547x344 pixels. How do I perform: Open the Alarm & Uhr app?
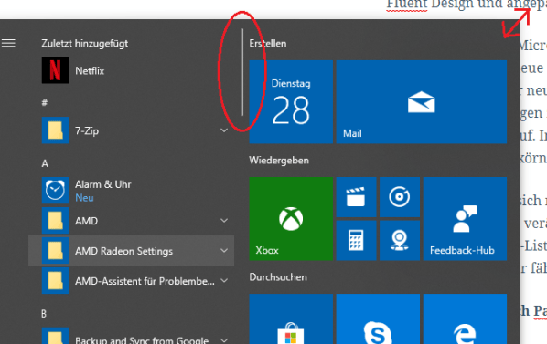click(131, 191)
